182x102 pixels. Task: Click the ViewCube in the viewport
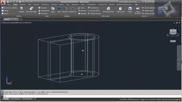point(173,32)
